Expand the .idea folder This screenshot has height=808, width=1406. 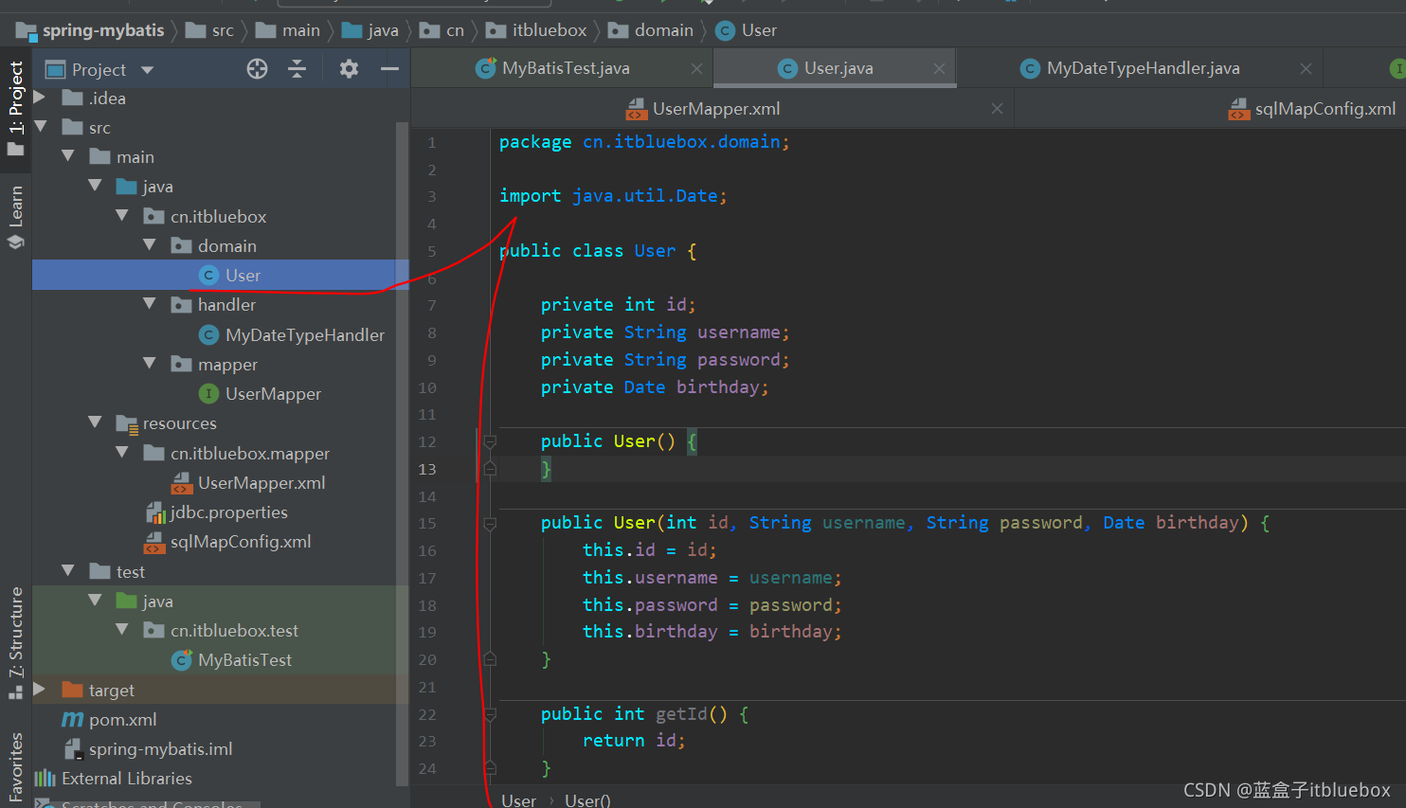click(x=40, y=98)
